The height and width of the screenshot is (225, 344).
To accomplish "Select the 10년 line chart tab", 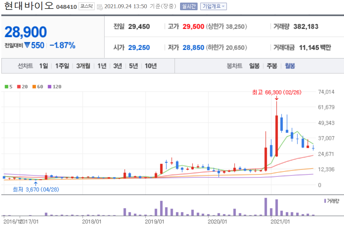I will 151,66.
